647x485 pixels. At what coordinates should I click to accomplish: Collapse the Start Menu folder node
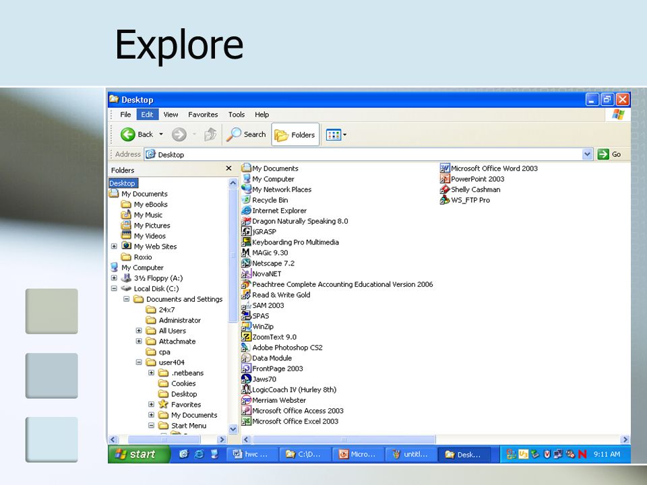[151, 426]
